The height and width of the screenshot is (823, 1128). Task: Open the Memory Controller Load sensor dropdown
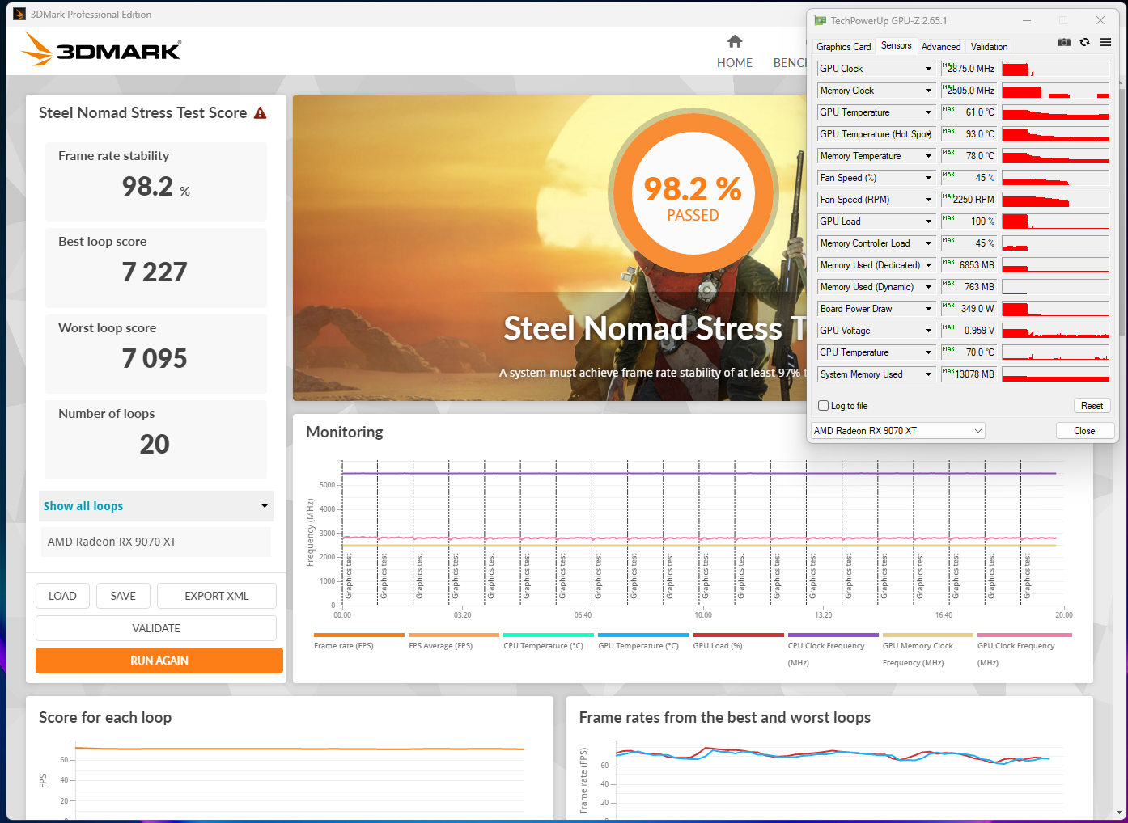(928, 243)
